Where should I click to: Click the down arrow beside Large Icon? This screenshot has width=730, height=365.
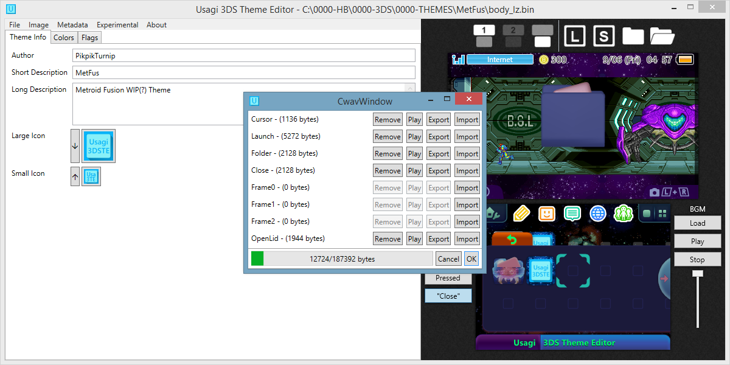75,146
